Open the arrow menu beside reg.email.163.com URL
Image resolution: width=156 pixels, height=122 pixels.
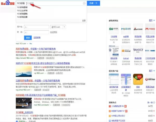click(x=32, y=90)
